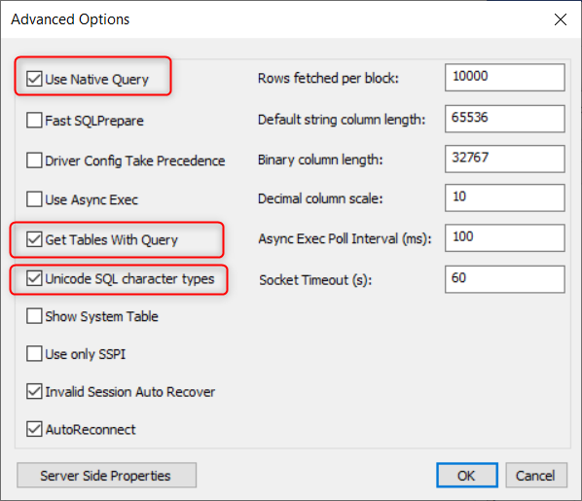
Task: Close the Advanced Options dialog
Action: pos(560,19)
